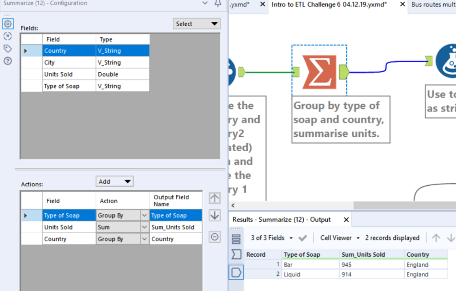Open Action dropdown for Units Sold row
The width and height of the screenshot is (456, 291).
coord(144,227)
